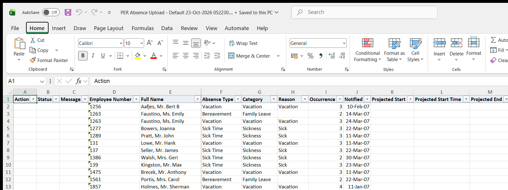
Task: Open the Customize Quick Access Toolbar arrow
Action: pyautogui.click(x=109, y=13)
